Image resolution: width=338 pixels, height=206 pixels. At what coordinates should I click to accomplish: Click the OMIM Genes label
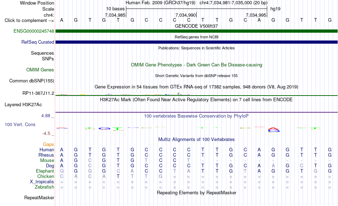click(40, 70)
